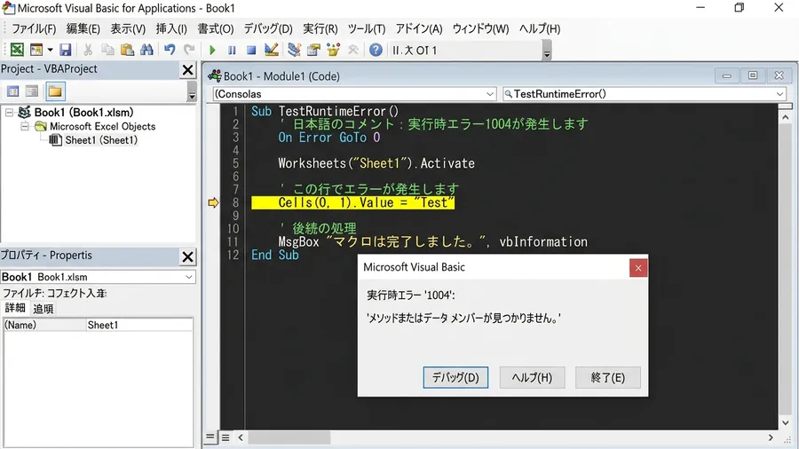Click the code window horizontal scrollbar thumb
The height and width of the screenshot is (449, 799).
click(x=289, y=437)
